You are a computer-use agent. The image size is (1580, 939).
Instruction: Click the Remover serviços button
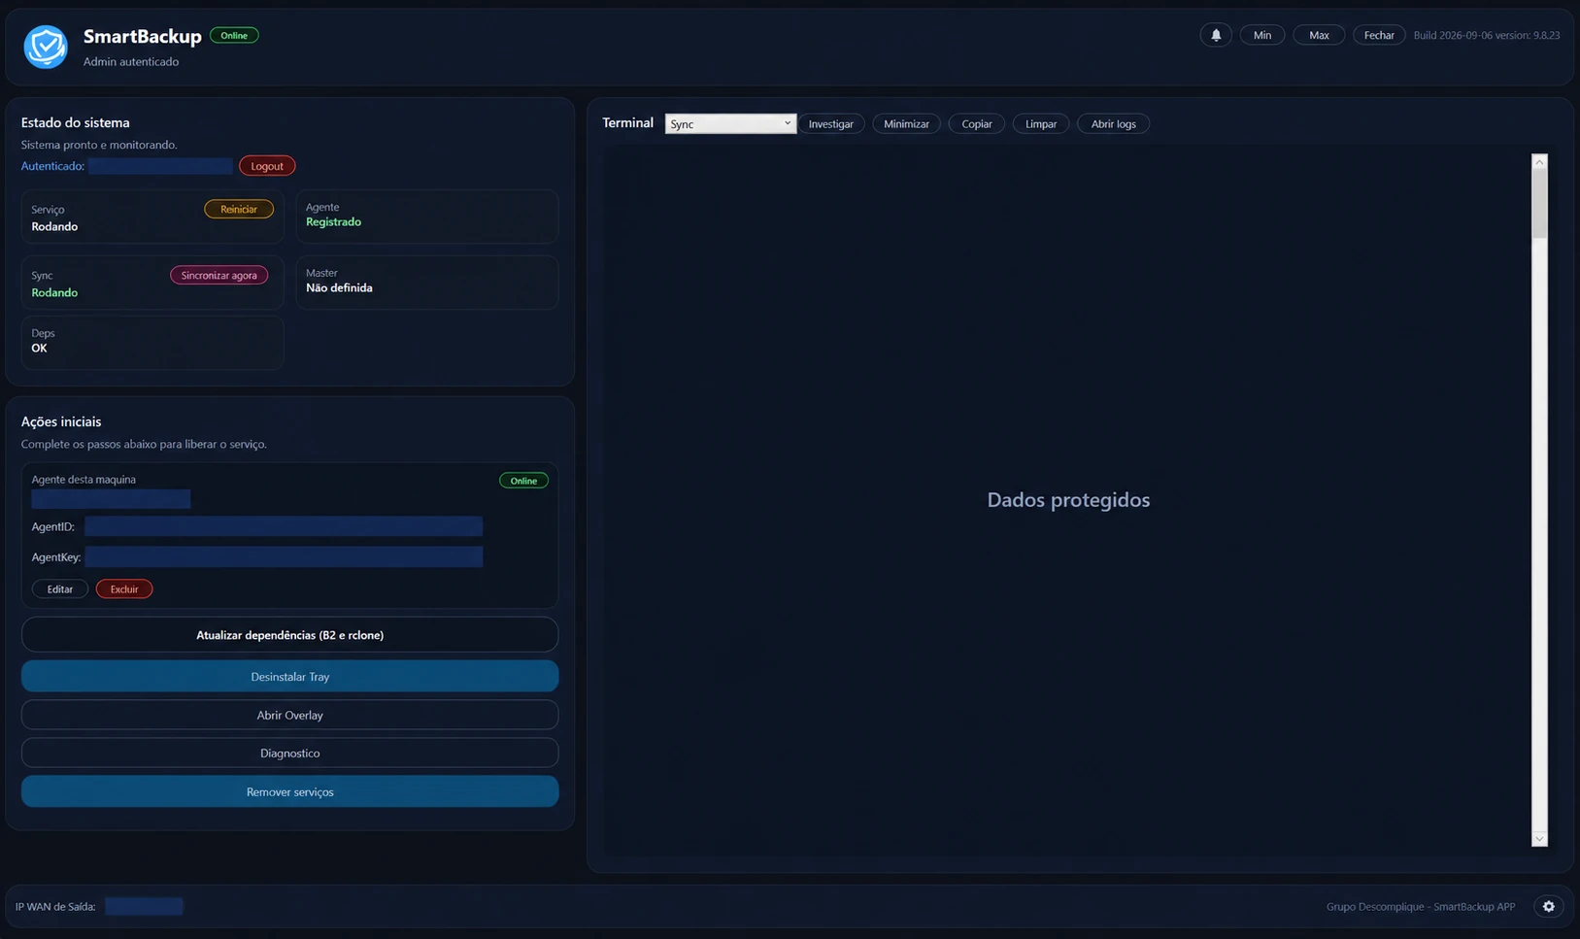(x=290, y=791)
